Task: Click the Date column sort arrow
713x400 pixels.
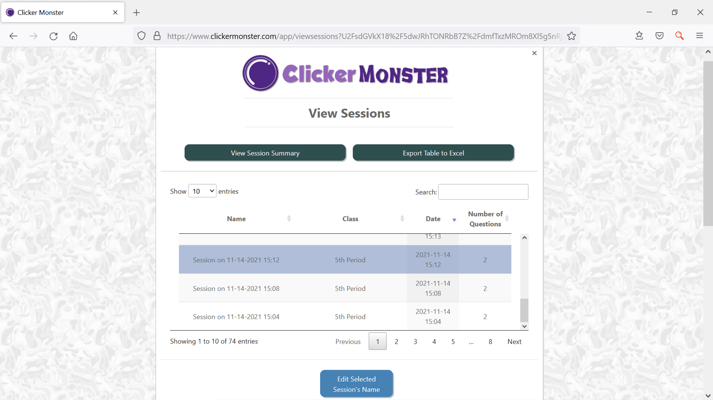Action: point(454,220)
